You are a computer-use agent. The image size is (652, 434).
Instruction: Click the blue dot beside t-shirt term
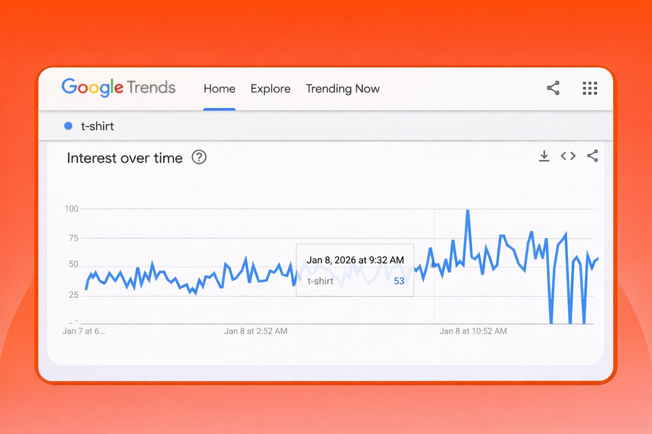[x=68, y=126]
